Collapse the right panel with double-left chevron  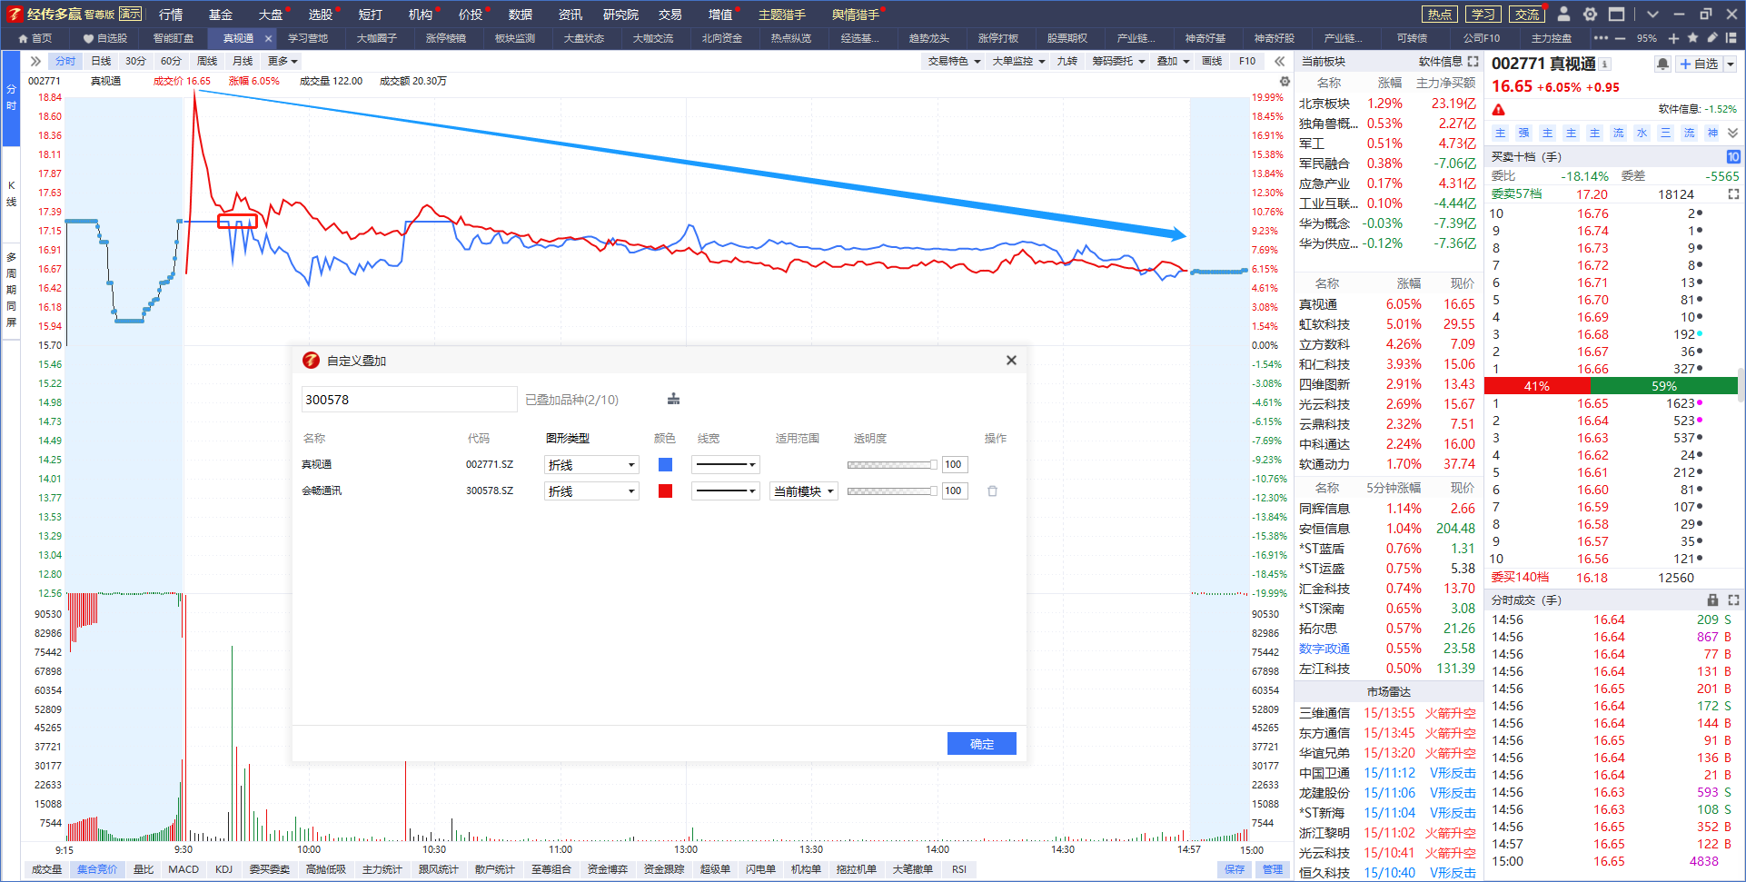click(1280, 61)
